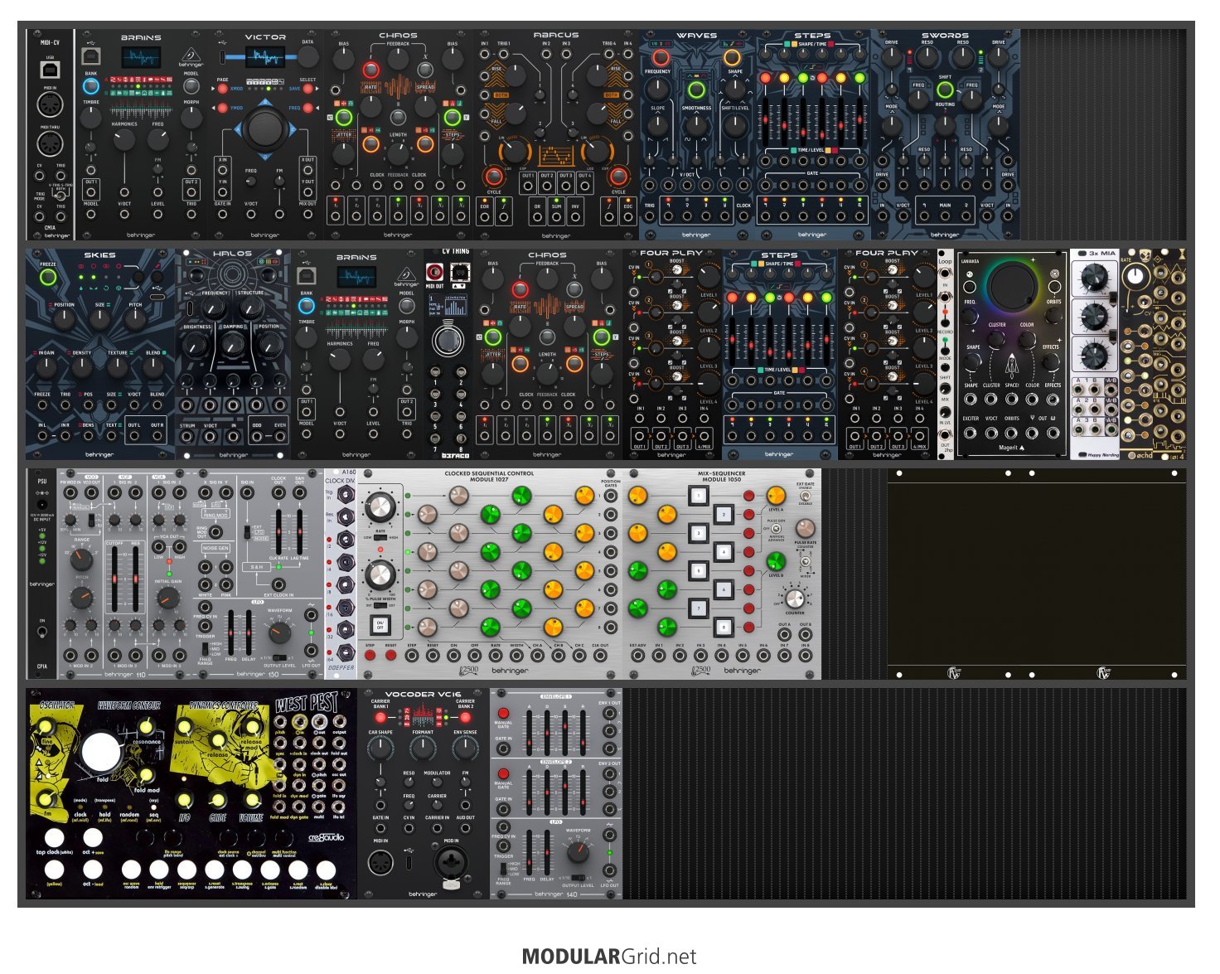Click the large green FREEZE button on Skies
This screenshot has width=1220, height=974.
[48, 278]
